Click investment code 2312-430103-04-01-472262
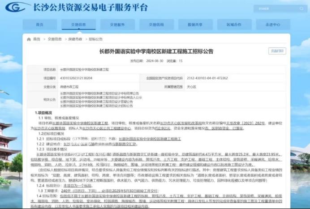 tap(207, 78)
